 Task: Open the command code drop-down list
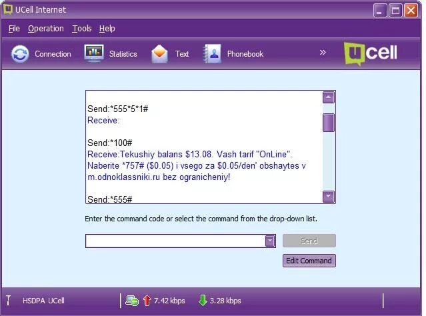tap(270, 241)
